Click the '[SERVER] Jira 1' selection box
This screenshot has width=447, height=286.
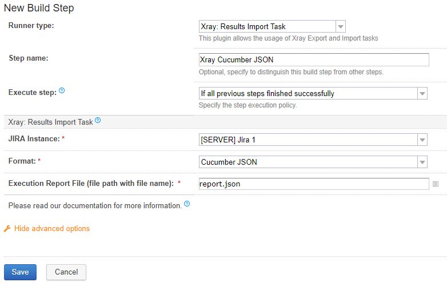313,140
